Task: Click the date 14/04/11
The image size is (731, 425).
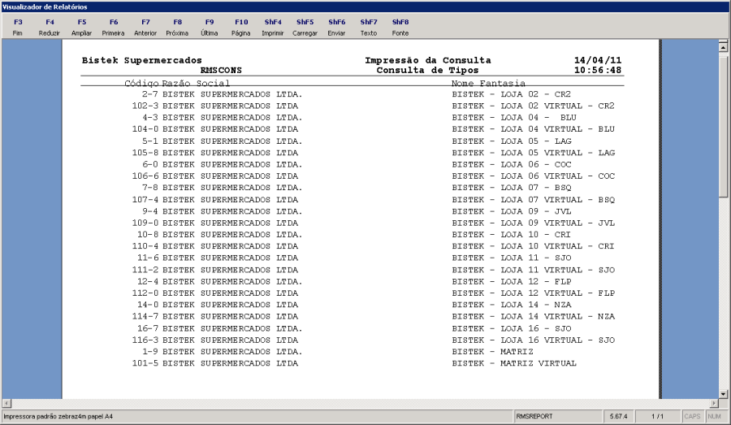Action: [x=598, y=60]
